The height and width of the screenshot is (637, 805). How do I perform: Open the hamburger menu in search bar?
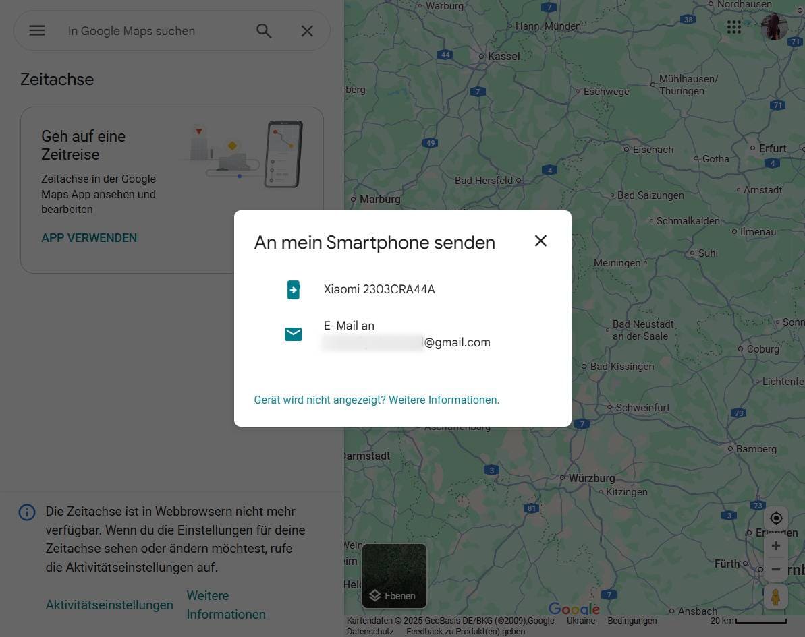pyautogui.click(x=37, y=31)
